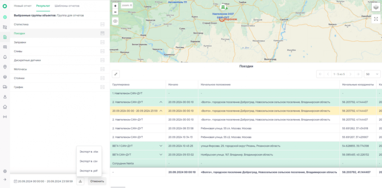Open the geofences pin icon in sidebar
Image resolution: width=382 pixels, height=188 pixels.
[x=5, y=67]
